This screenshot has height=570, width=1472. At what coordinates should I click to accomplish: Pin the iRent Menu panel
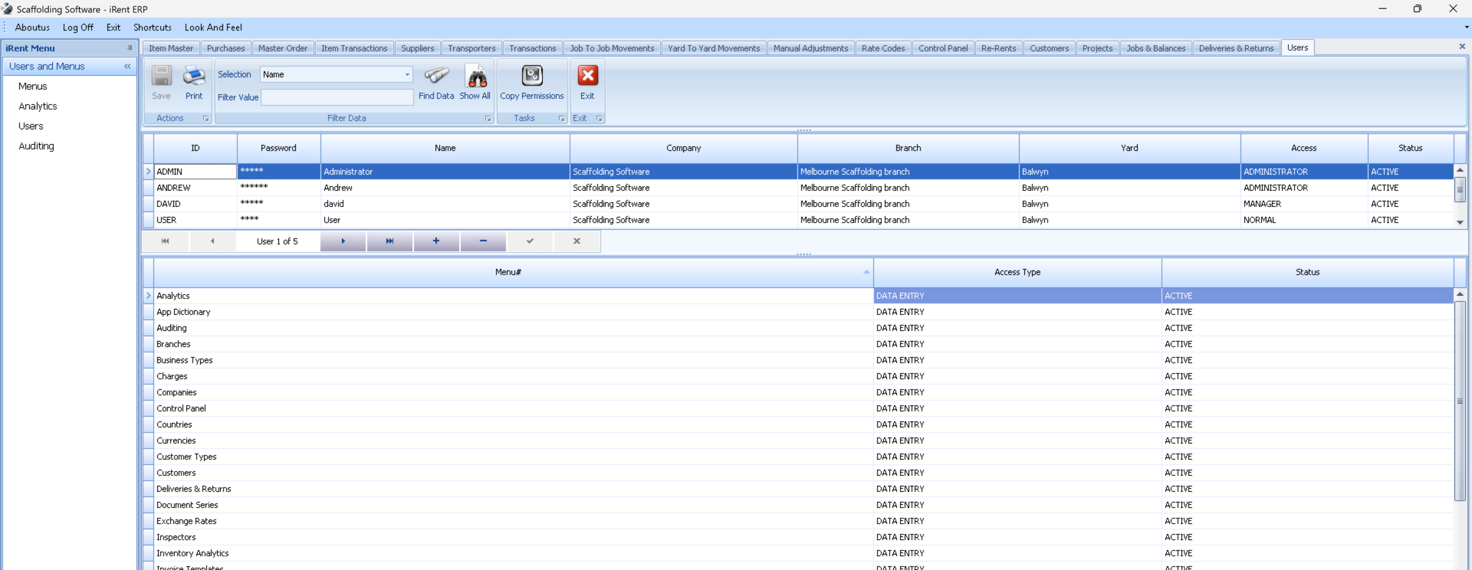(x=130, y=48)
